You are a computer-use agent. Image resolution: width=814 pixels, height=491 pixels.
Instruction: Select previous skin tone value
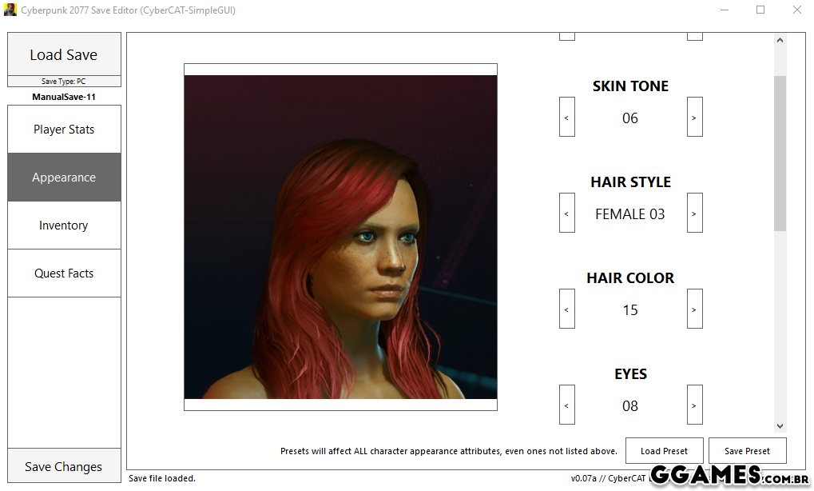coord(567,117)
